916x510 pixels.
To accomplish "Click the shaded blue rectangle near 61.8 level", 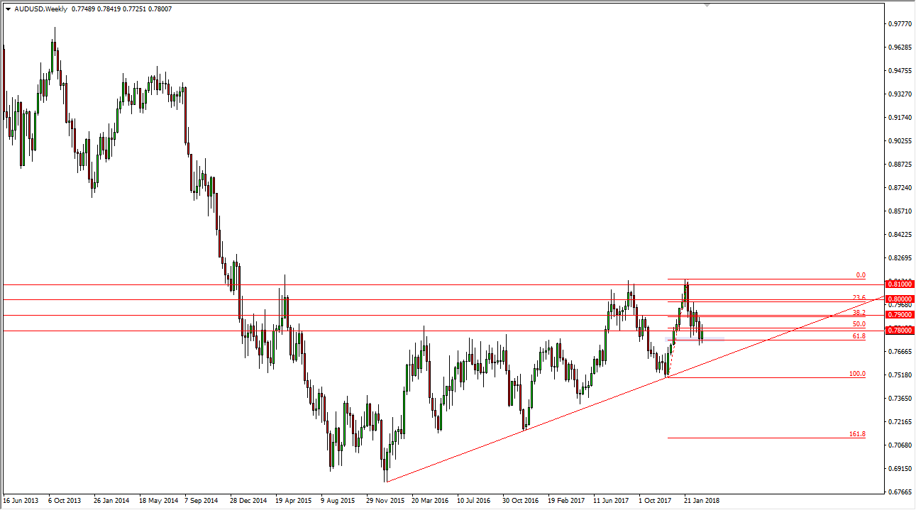I will point(710,339).
